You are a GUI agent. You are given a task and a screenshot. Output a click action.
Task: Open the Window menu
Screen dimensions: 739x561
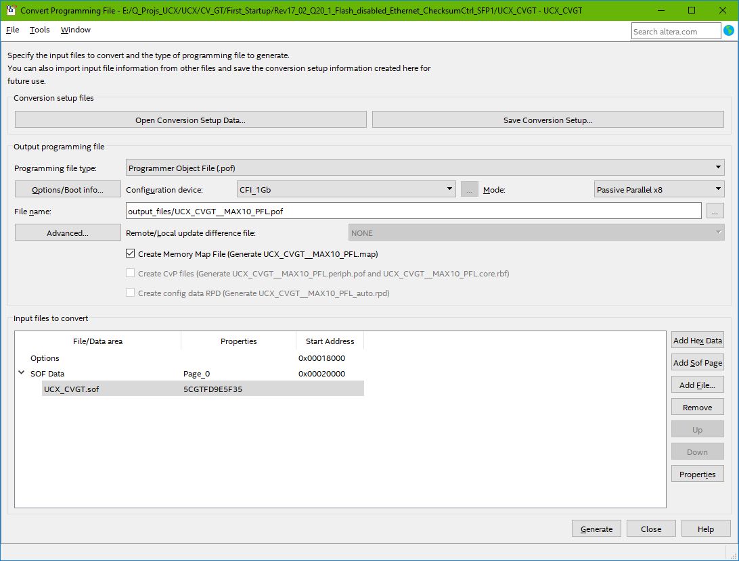point(75,30)
